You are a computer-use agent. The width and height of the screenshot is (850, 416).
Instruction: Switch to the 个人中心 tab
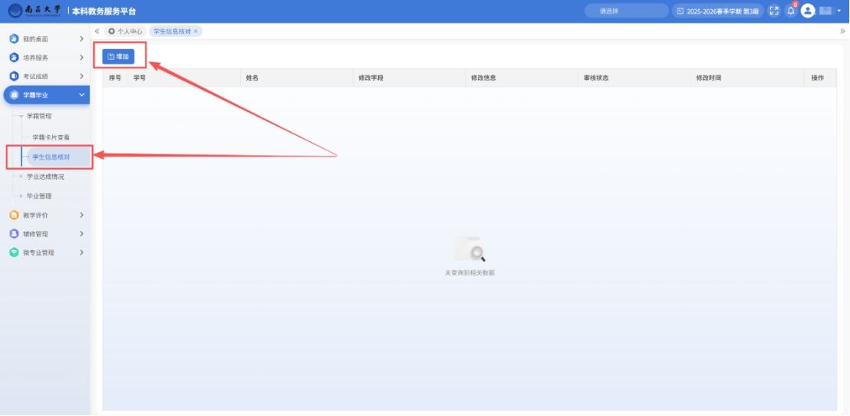click(x=126, y=31)
